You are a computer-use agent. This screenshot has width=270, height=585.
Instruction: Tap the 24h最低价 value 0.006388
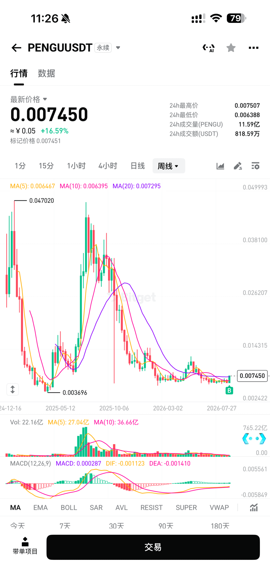247,115
